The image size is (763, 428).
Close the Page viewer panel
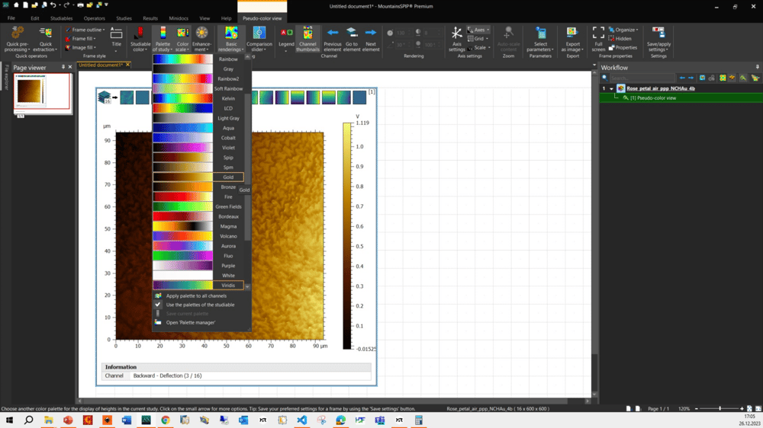point(70,67)
